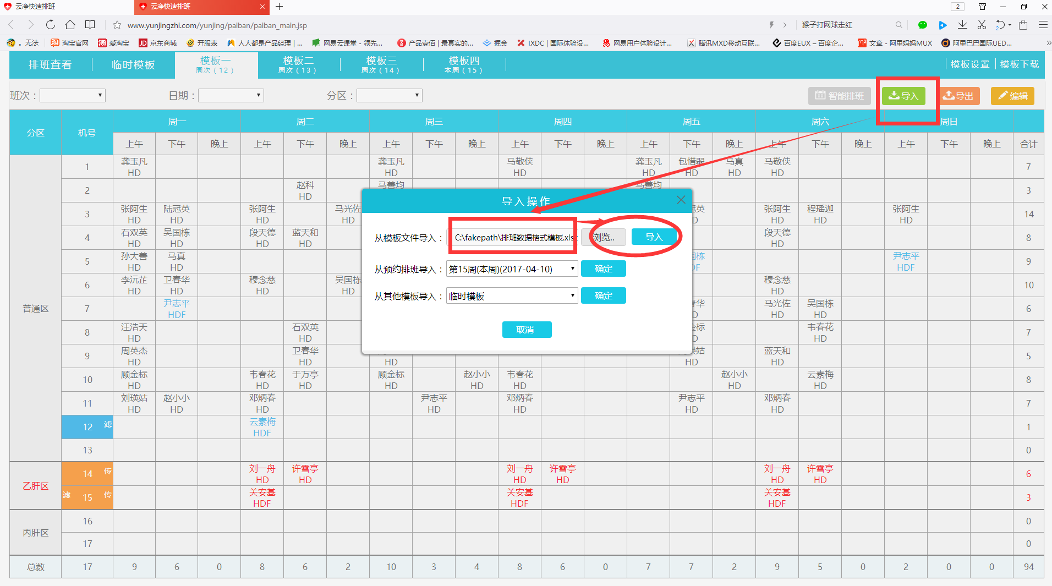Close the 导入操作 dialog with X
The height and width of the screenshot is (586, 1052).
681,200
